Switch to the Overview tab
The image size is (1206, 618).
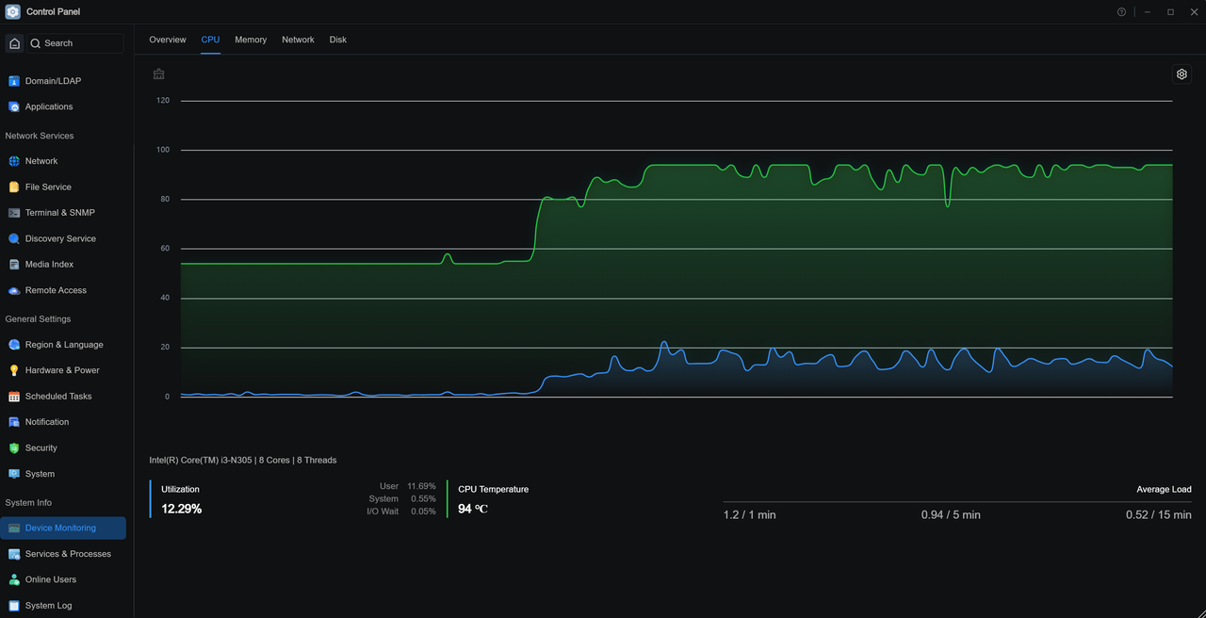pos(168,40)
